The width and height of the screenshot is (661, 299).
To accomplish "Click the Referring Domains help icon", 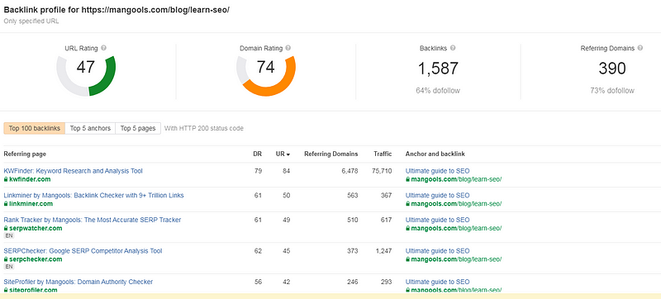I will tap(640, 48).
